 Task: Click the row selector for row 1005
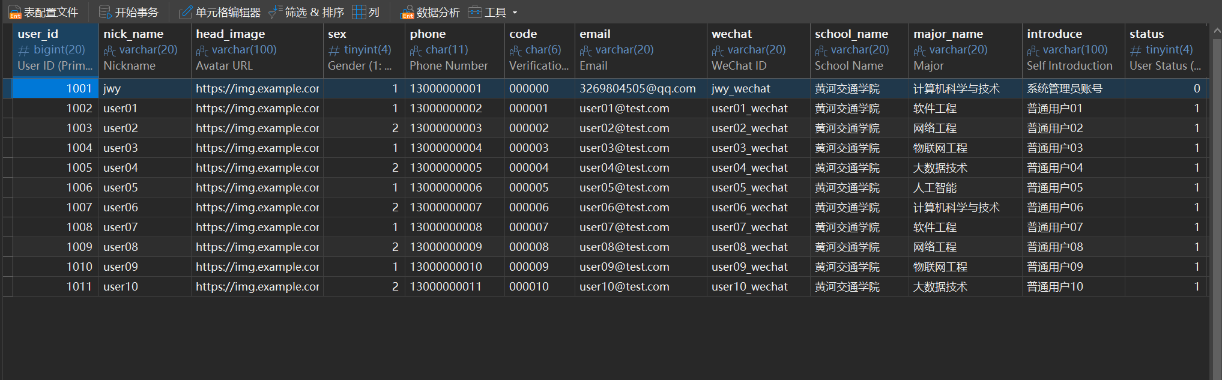(8, 167)
